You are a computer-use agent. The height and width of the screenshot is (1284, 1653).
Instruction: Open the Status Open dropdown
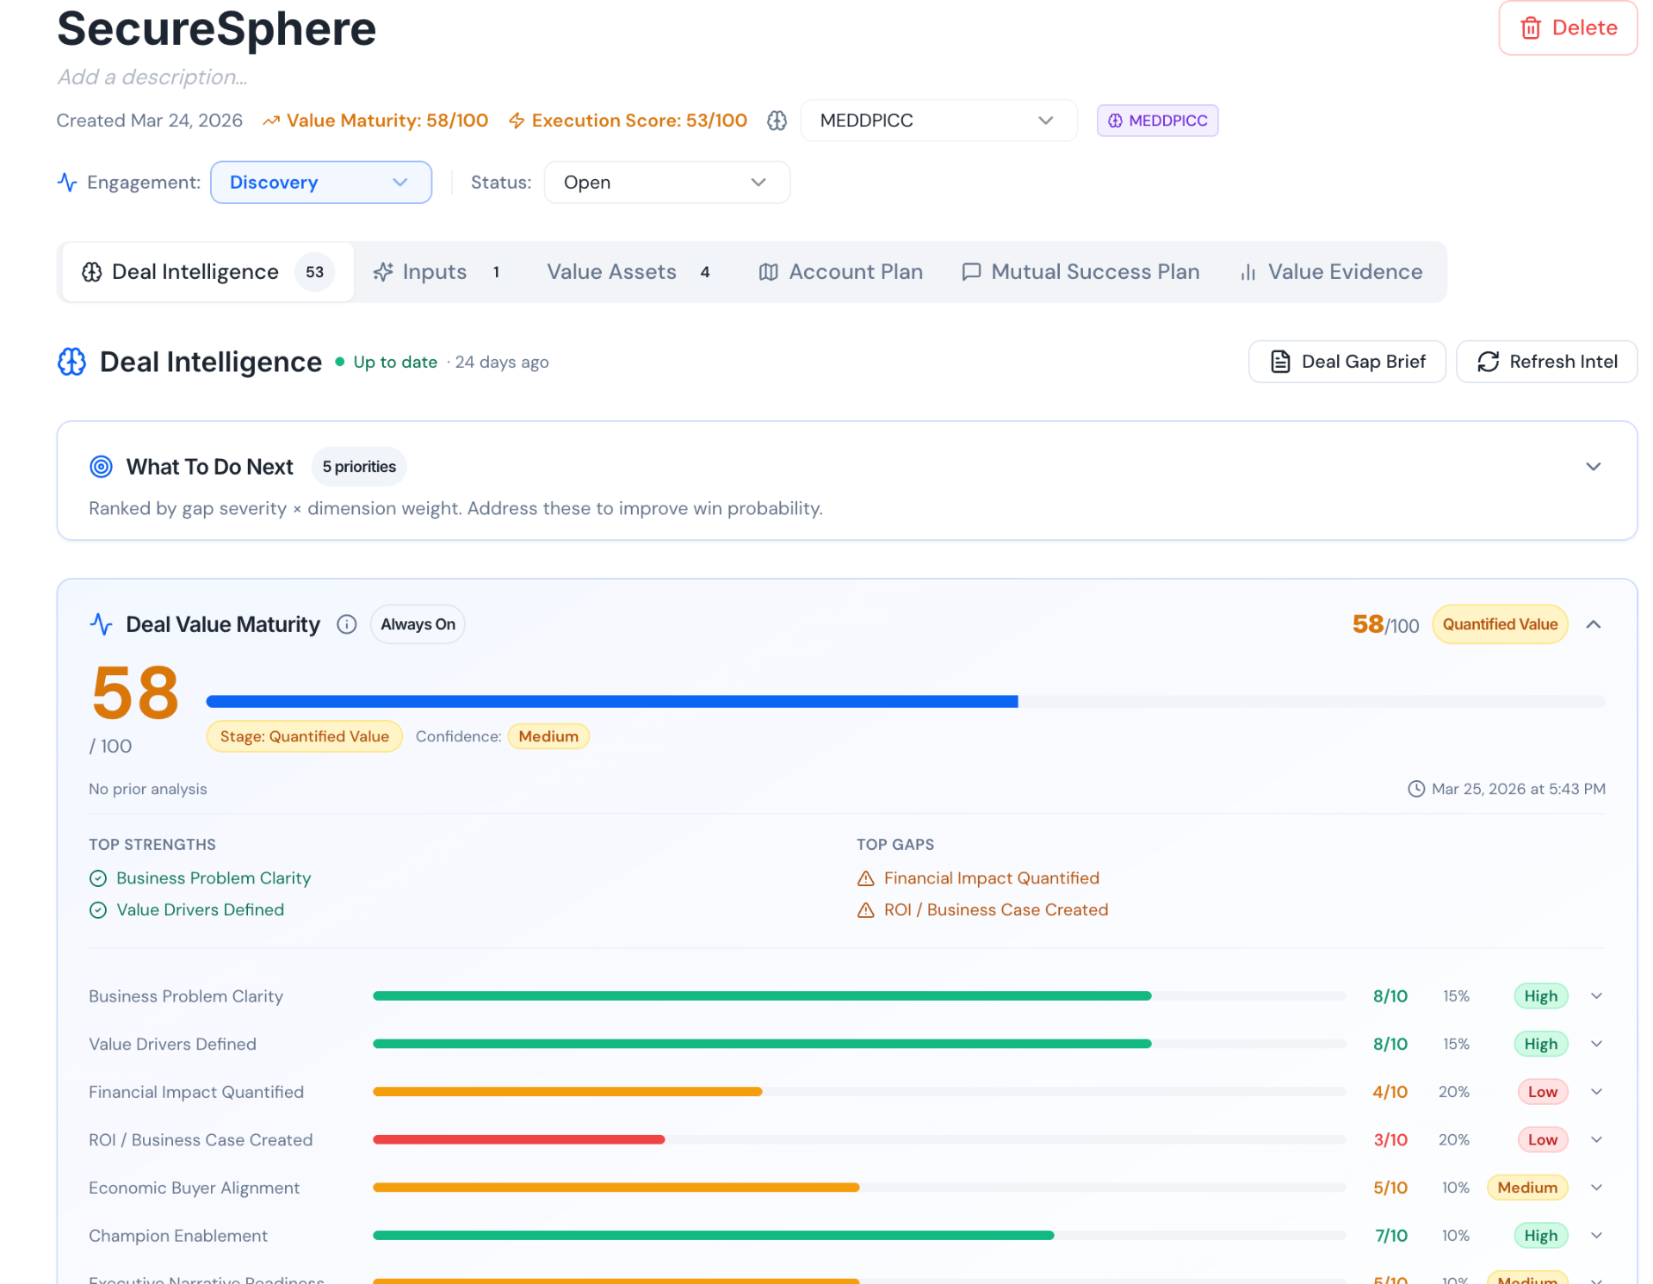(x=667, y=183)
